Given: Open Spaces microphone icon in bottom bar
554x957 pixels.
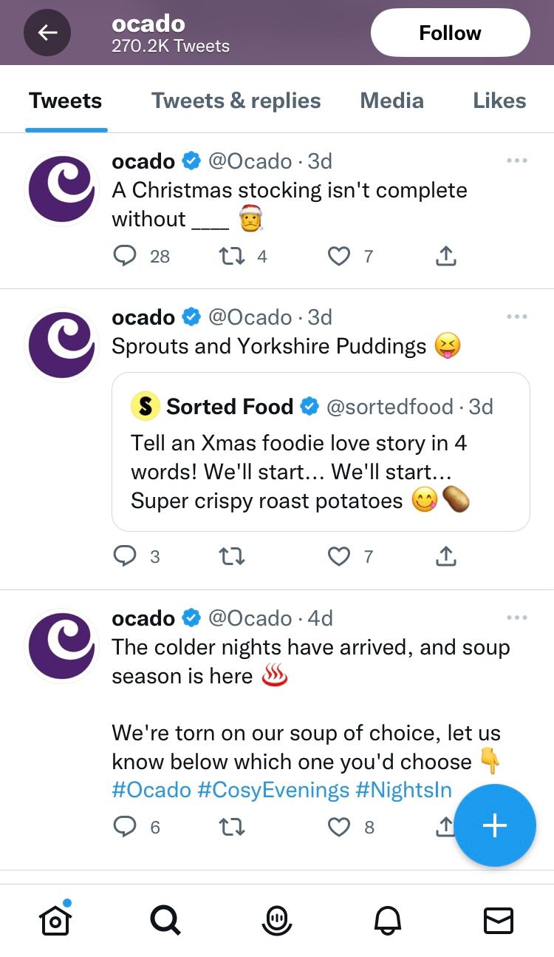Looking at the screenshot, I should point(277,921).
